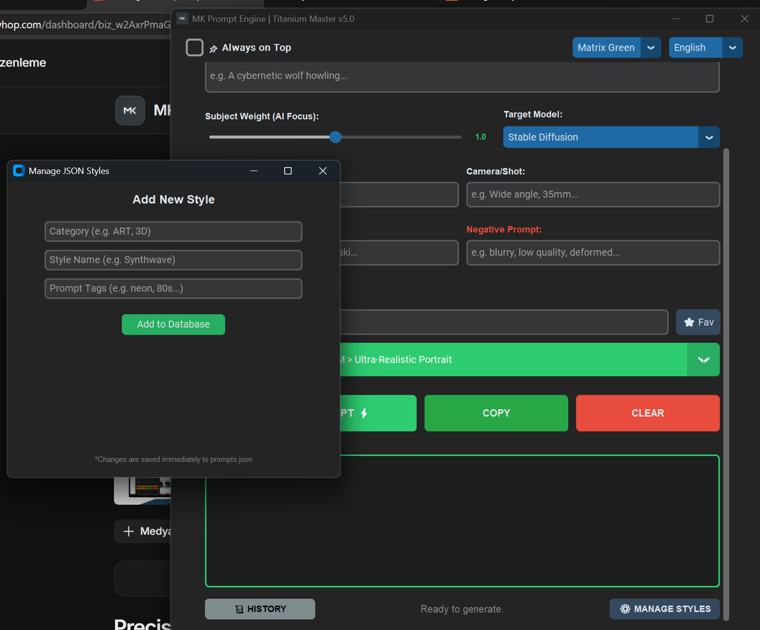
Task: Click the Negative Prompt text field
Action: (x=593, y=252)
